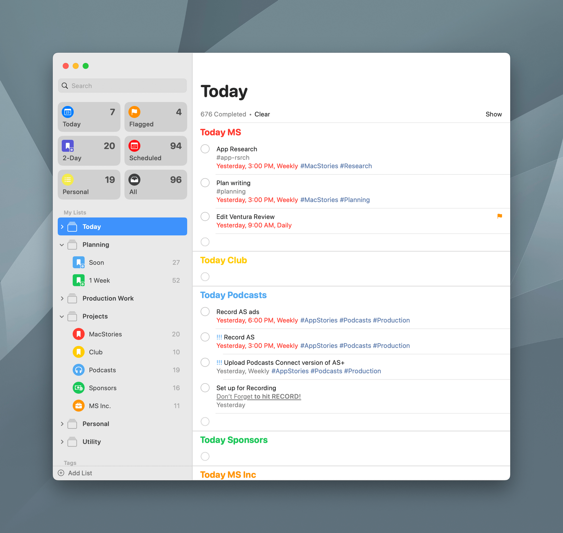Collapse the Projects group
This screenshot has width=563, height=533.
pyautogui.click(x=62, y=316)
